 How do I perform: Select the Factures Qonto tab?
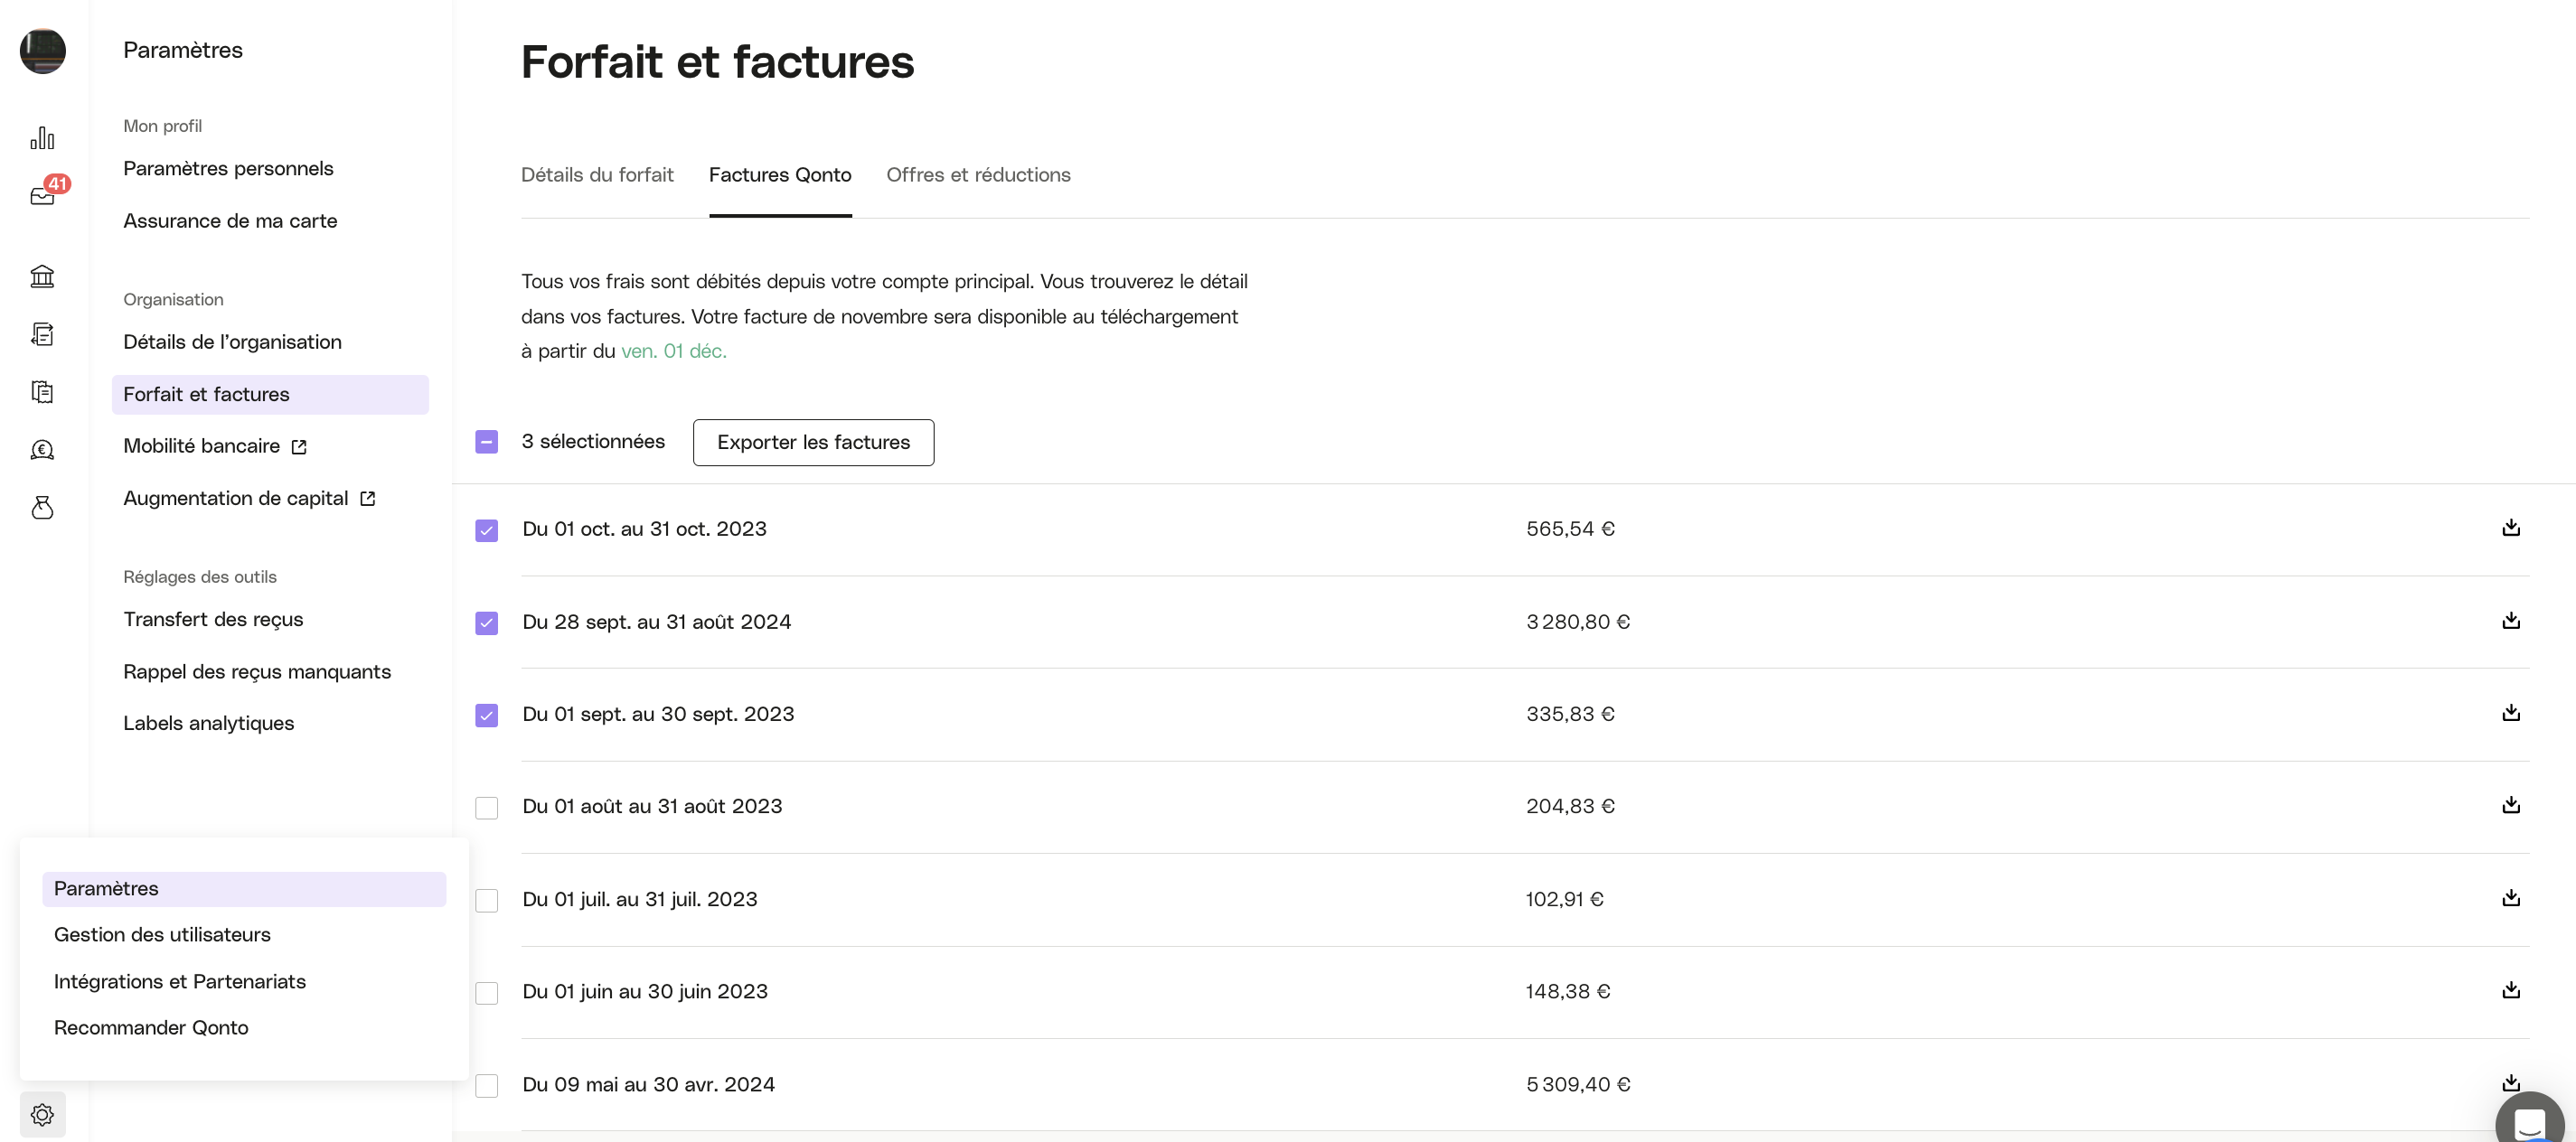coord(780,175)
